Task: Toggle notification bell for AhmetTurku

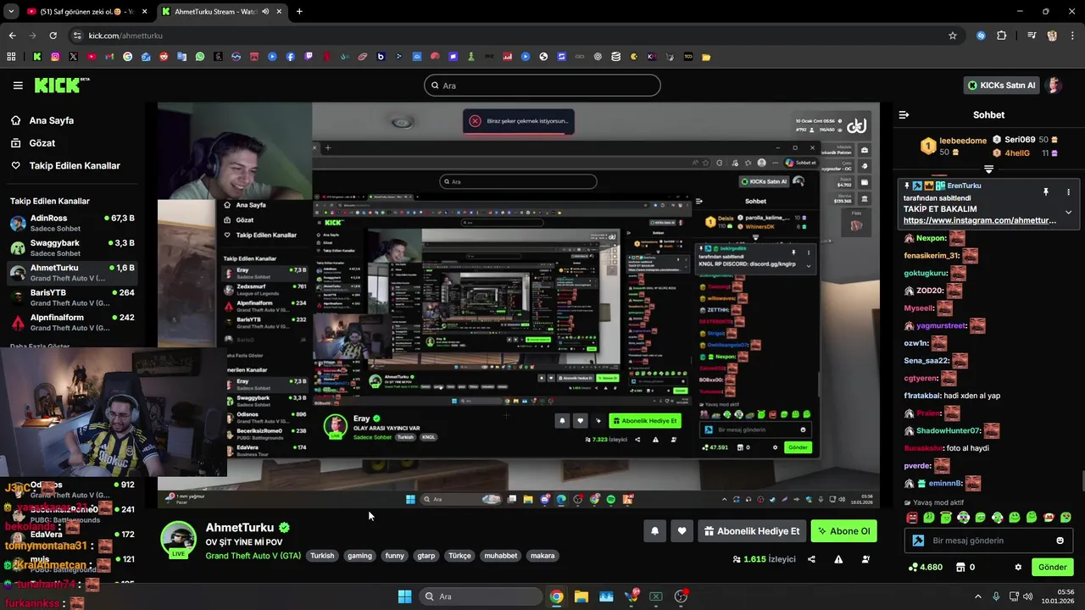Action: coord(654,531)
